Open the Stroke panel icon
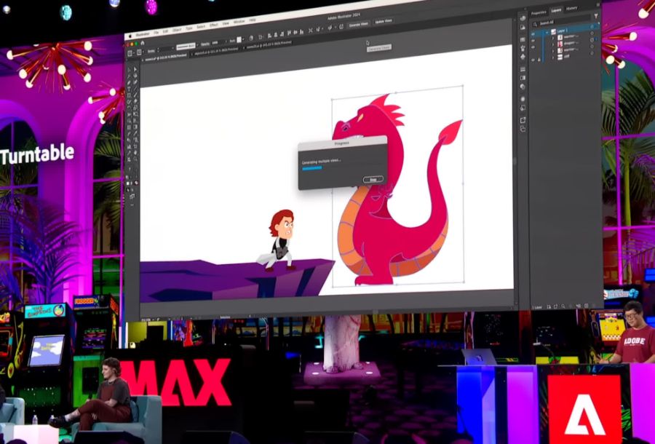This screenshot has height=444, width=655. pyautogui.click(x=523, y=69)
